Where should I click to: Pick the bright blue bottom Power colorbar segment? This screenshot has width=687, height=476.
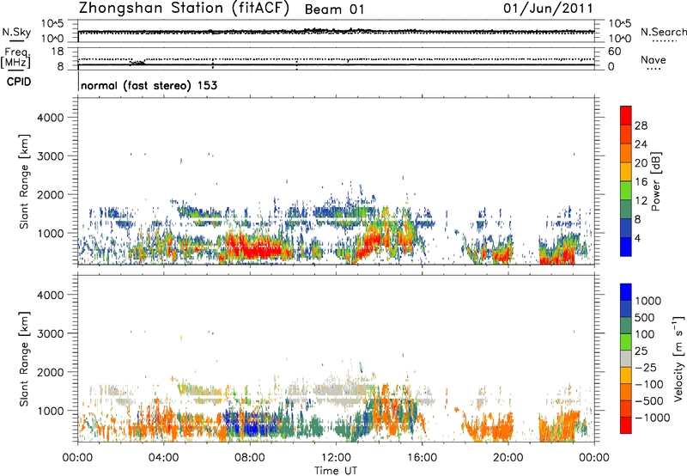pyautogui.click(x=626, y=247)
